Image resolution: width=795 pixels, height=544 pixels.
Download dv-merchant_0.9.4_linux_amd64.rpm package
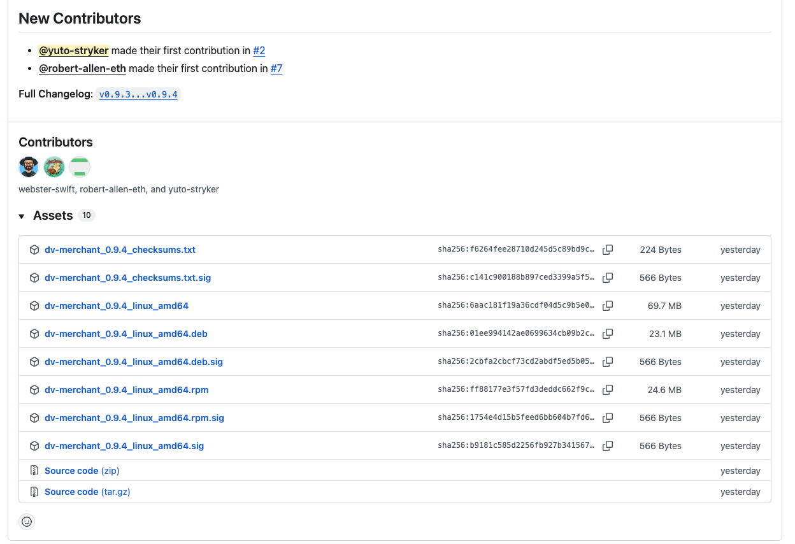pos(127,390)
